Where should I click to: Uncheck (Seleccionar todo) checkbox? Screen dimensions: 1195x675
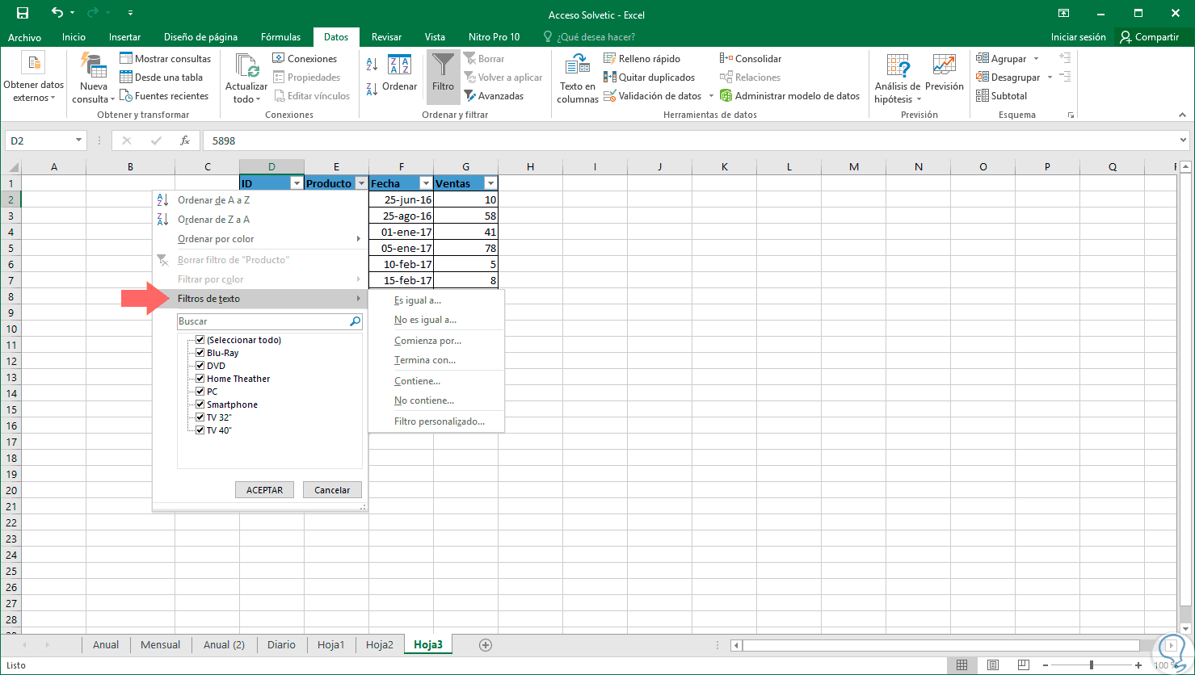pos(200,340)
